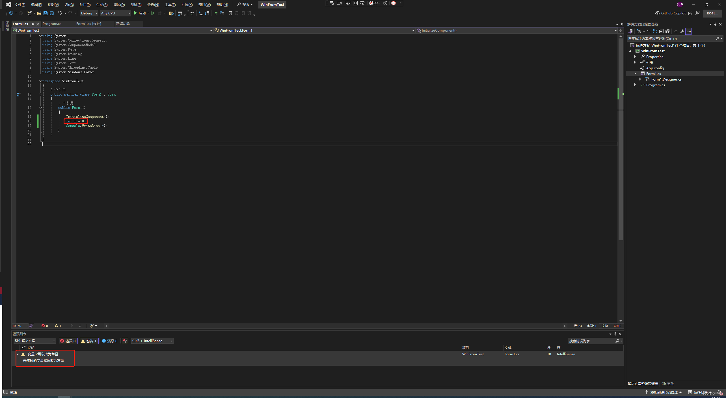The image size is (726, 398).
Task: Click the code cleanup broom icon
Action: pyautogui.click(x=92, y=326)
